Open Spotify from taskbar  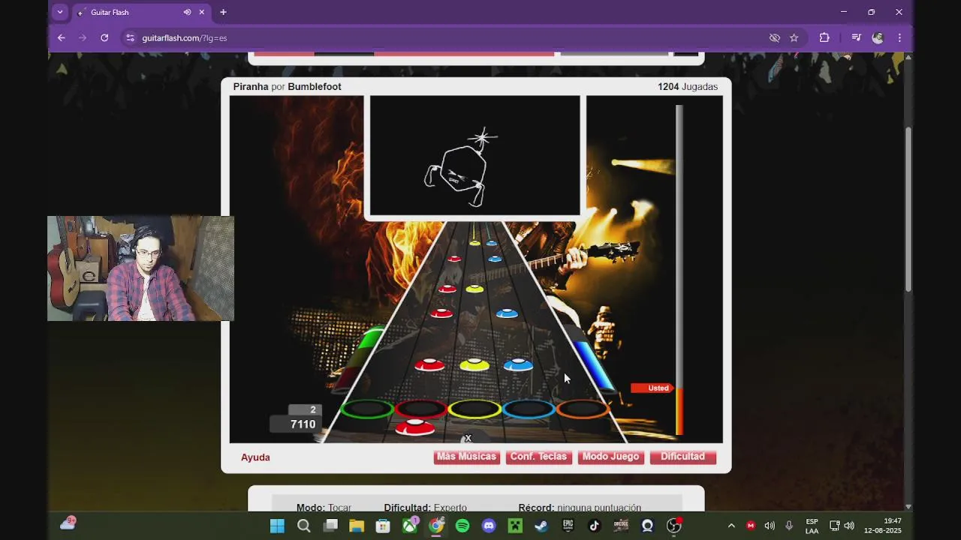point(462,526)
